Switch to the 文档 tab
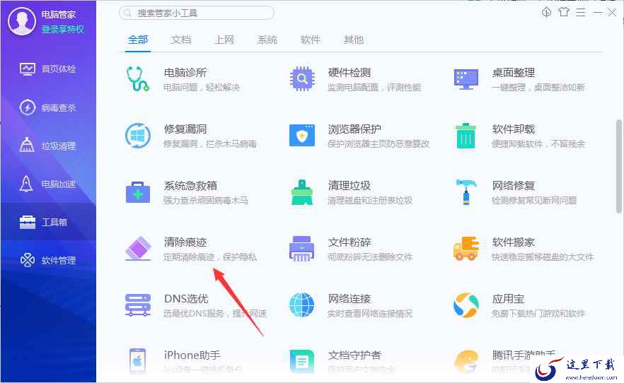Image resolution: width=624 pixels, height=383 pixels. click(x=181, y=40)
